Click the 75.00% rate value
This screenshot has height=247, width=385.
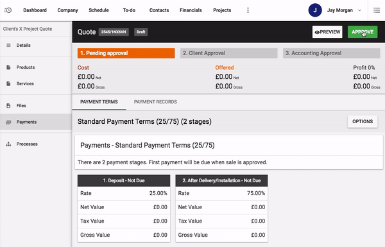(256, 193)
